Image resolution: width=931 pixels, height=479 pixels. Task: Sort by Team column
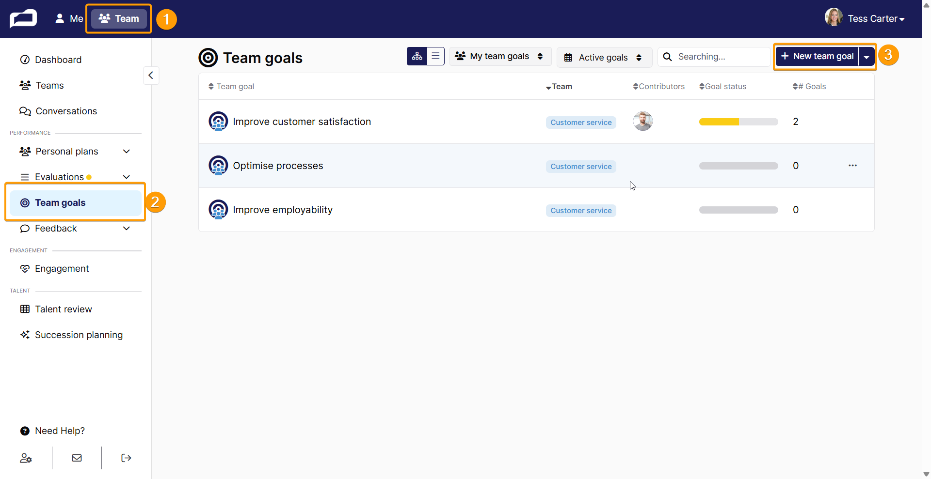click(559, 86)
